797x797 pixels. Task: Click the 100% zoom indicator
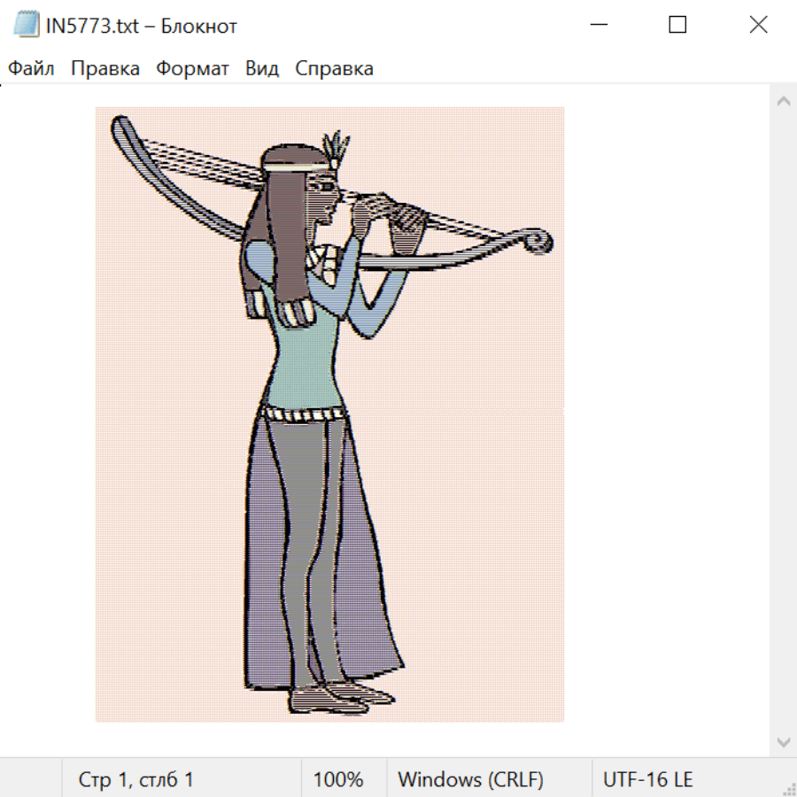coord(338,780)
